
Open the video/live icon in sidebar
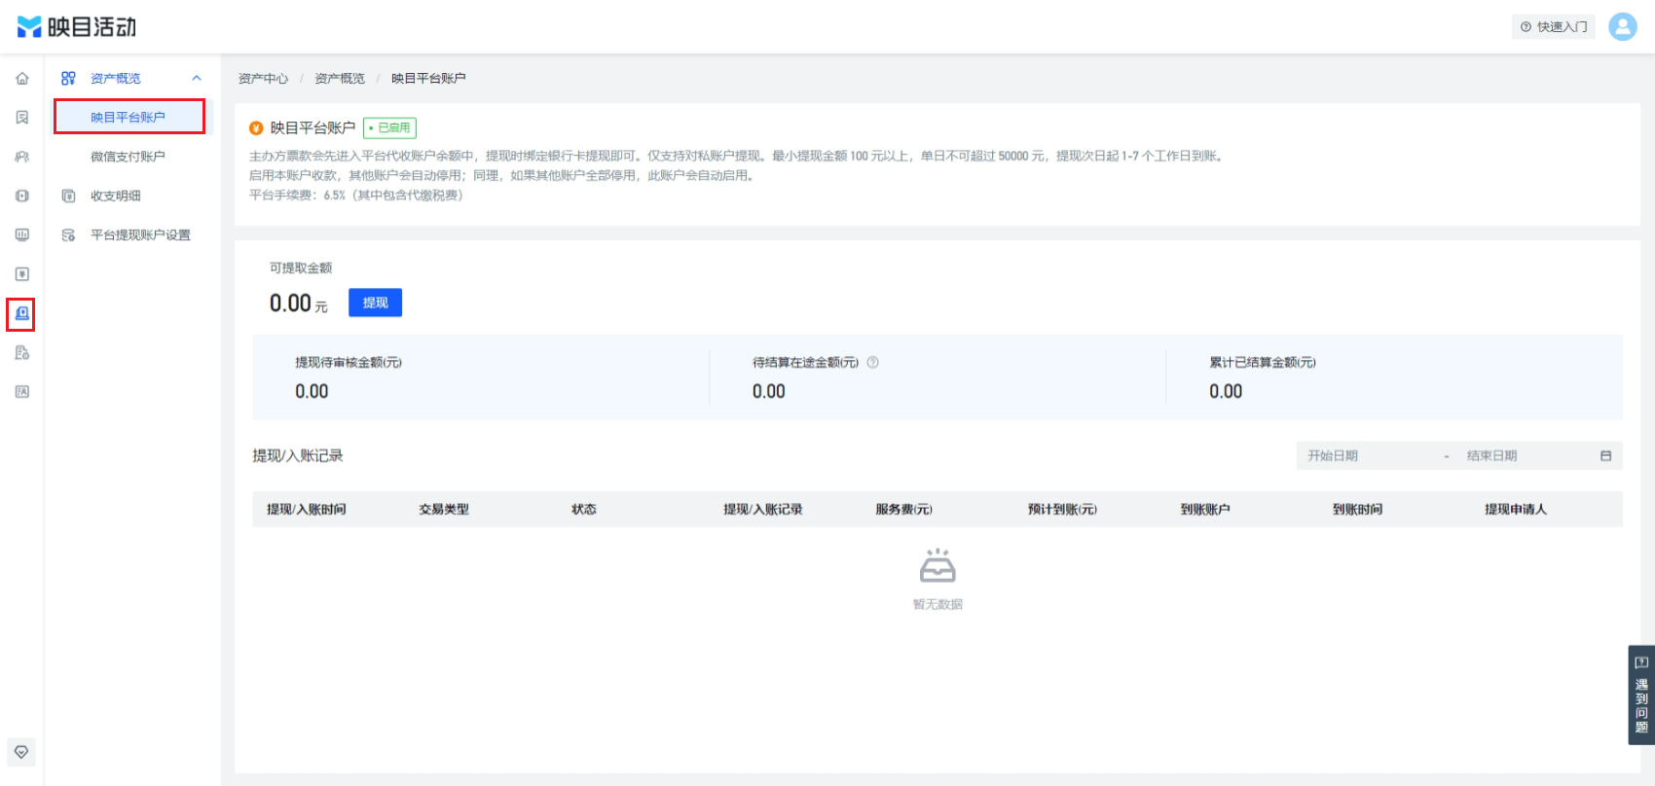click(21, 196)
